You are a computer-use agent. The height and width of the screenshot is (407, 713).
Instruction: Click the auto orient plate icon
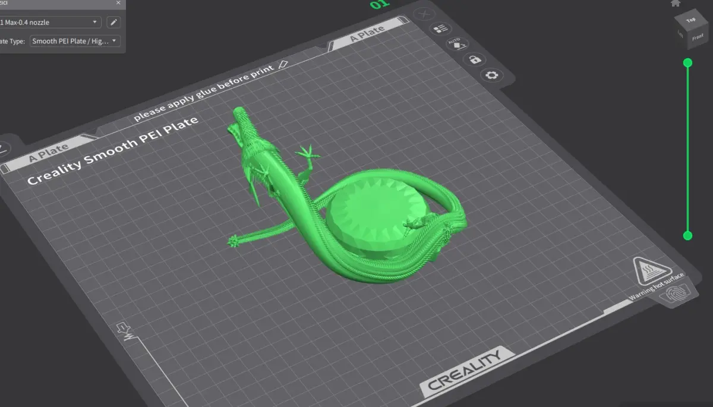pos(457,45)
